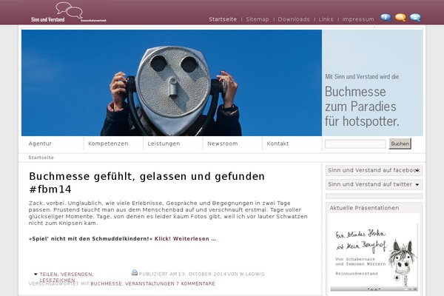Open the Kompetenzen main menu item
444x296 pixels.
[x=108, y=144]
